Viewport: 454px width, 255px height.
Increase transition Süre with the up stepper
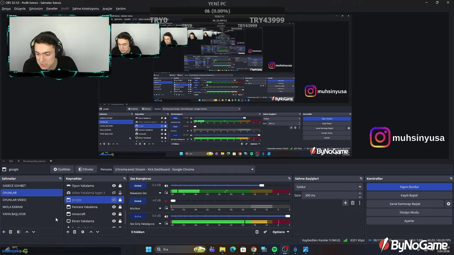pos(360,194)
